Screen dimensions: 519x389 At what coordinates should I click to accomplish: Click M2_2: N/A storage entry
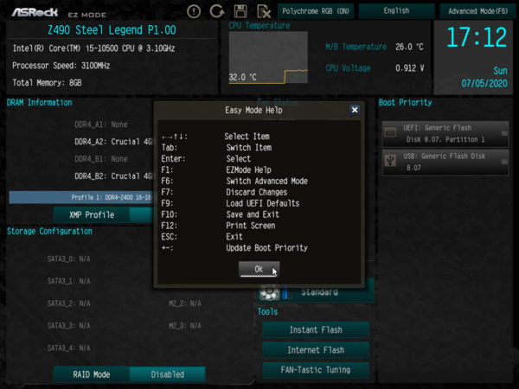pyautogui.click(x=185, y=303)
